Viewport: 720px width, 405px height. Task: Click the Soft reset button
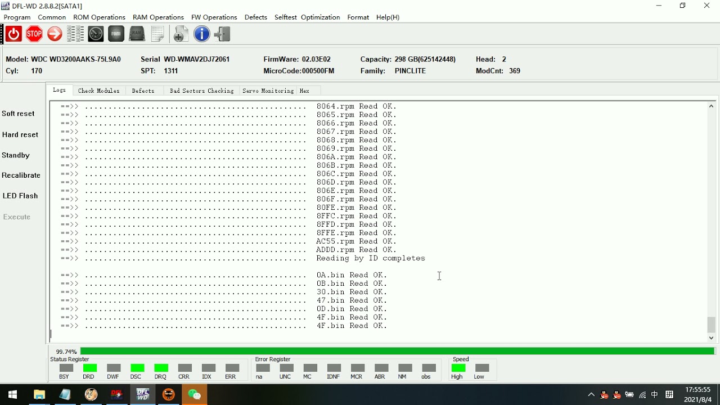tap(18, 114)
